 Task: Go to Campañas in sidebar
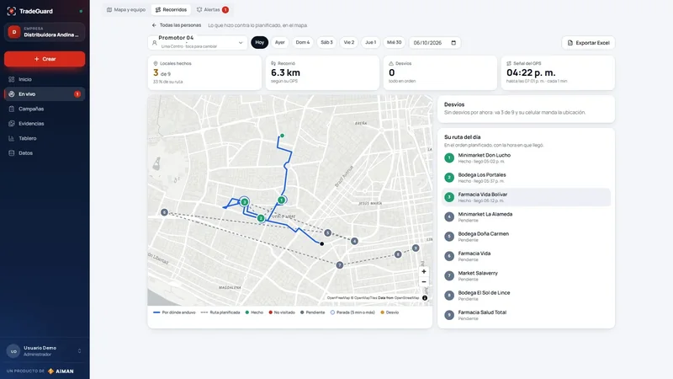pos(45,109)
